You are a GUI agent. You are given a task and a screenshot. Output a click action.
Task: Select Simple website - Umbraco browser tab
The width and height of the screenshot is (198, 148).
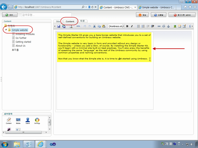point(156,7)
